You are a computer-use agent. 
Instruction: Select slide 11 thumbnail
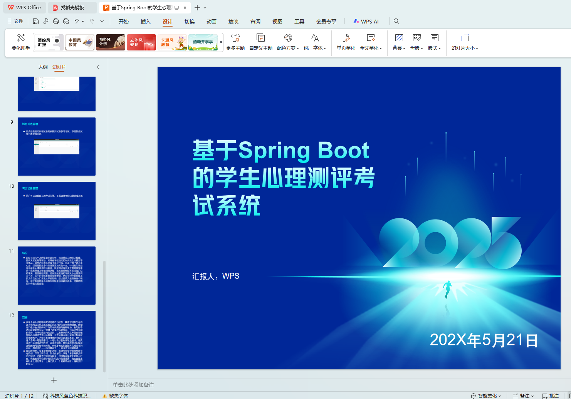click(x=57, y=275)
